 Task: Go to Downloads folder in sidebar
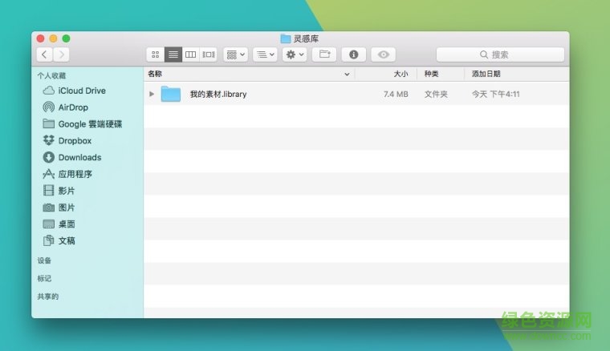tap(79, 158)
